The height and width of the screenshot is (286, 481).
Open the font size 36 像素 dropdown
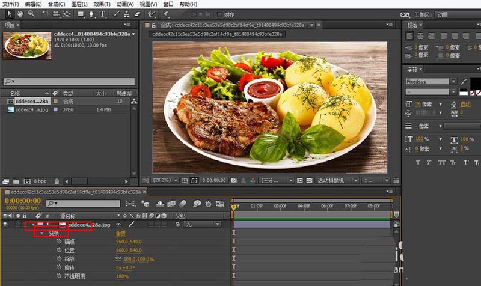pos(440,104)
